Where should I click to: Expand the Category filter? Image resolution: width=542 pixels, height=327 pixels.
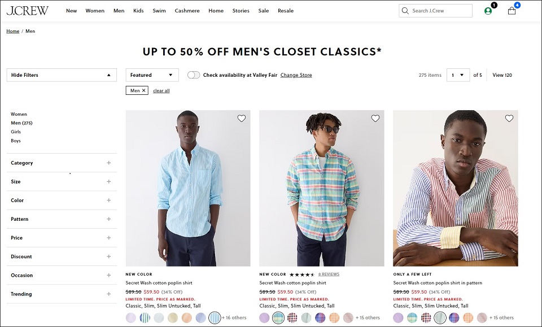point(62,163)
